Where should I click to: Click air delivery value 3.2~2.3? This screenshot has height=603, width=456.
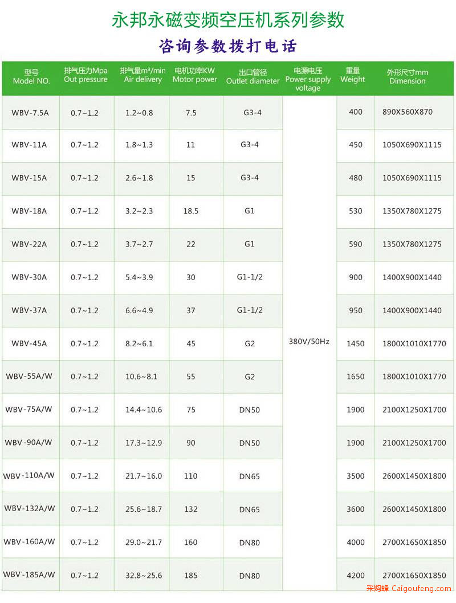[x=139, y=211]
